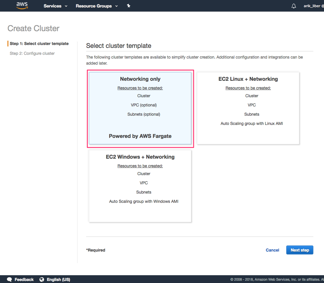
Task: Click Step 1: Select cluster template
Action: (x=39, y=43)
